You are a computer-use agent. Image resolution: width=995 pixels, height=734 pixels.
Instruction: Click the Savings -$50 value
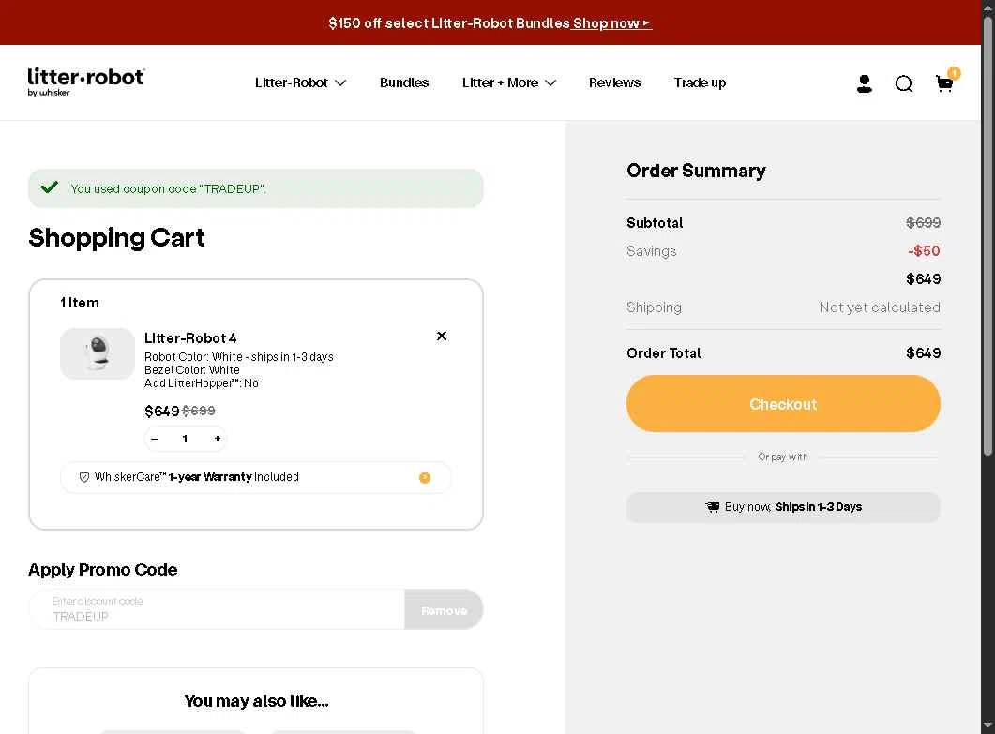924,251
